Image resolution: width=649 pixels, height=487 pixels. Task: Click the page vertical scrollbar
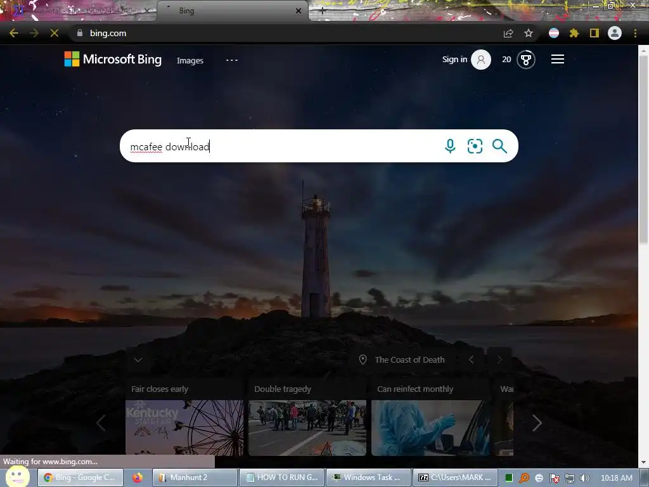pyautogui.click(x=643, y=149)
